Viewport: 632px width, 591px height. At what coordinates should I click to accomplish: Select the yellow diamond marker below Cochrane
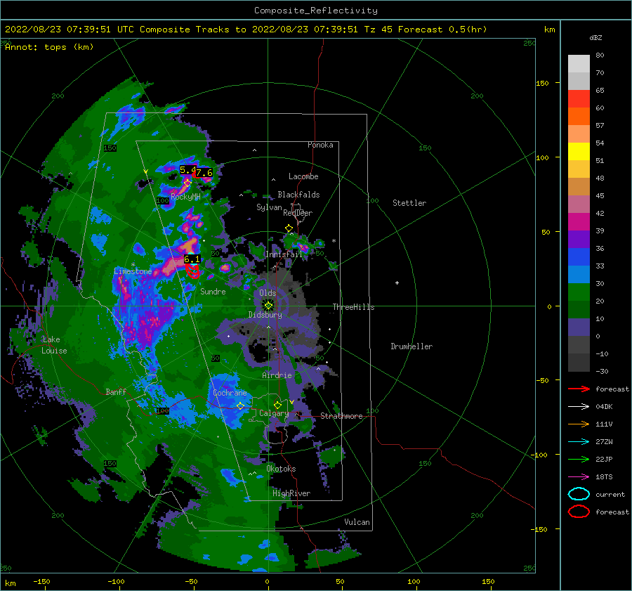240,406
